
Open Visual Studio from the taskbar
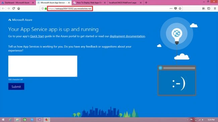(39, 120)
